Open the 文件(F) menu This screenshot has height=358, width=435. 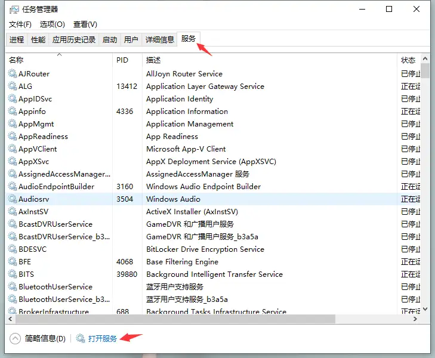point(20,24)
